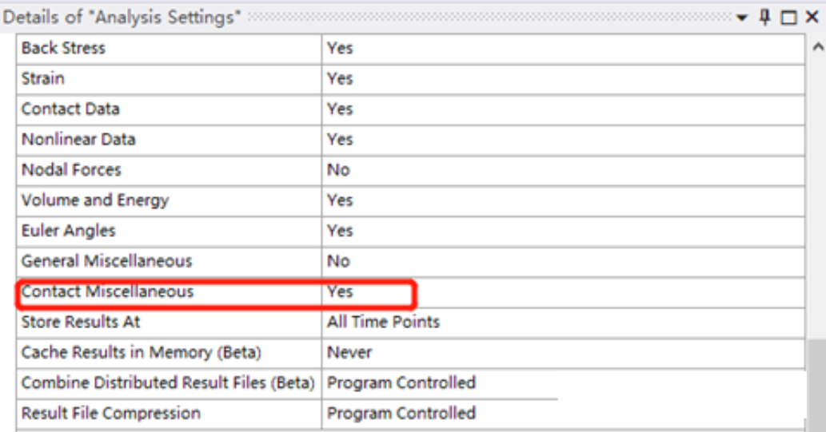Maximize the Details panel with the square icon
The height and width of the screenshot is (432, 826).
[788, 18]
